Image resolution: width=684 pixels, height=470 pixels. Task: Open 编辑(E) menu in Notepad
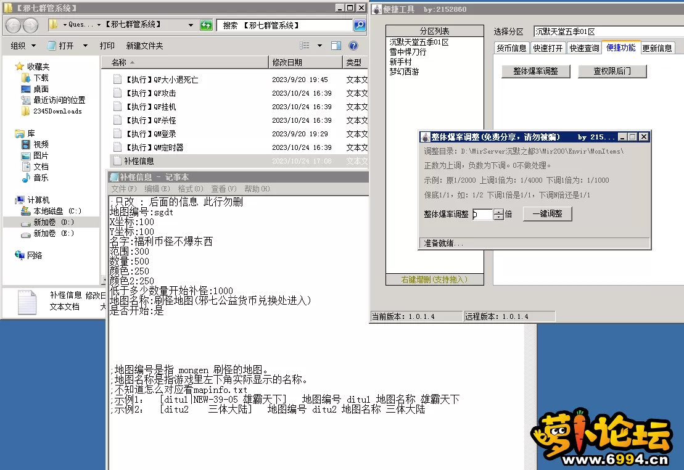pos(157,189)
